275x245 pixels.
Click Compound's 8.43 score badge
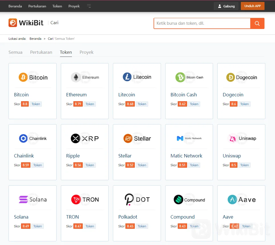pos(182,226)
